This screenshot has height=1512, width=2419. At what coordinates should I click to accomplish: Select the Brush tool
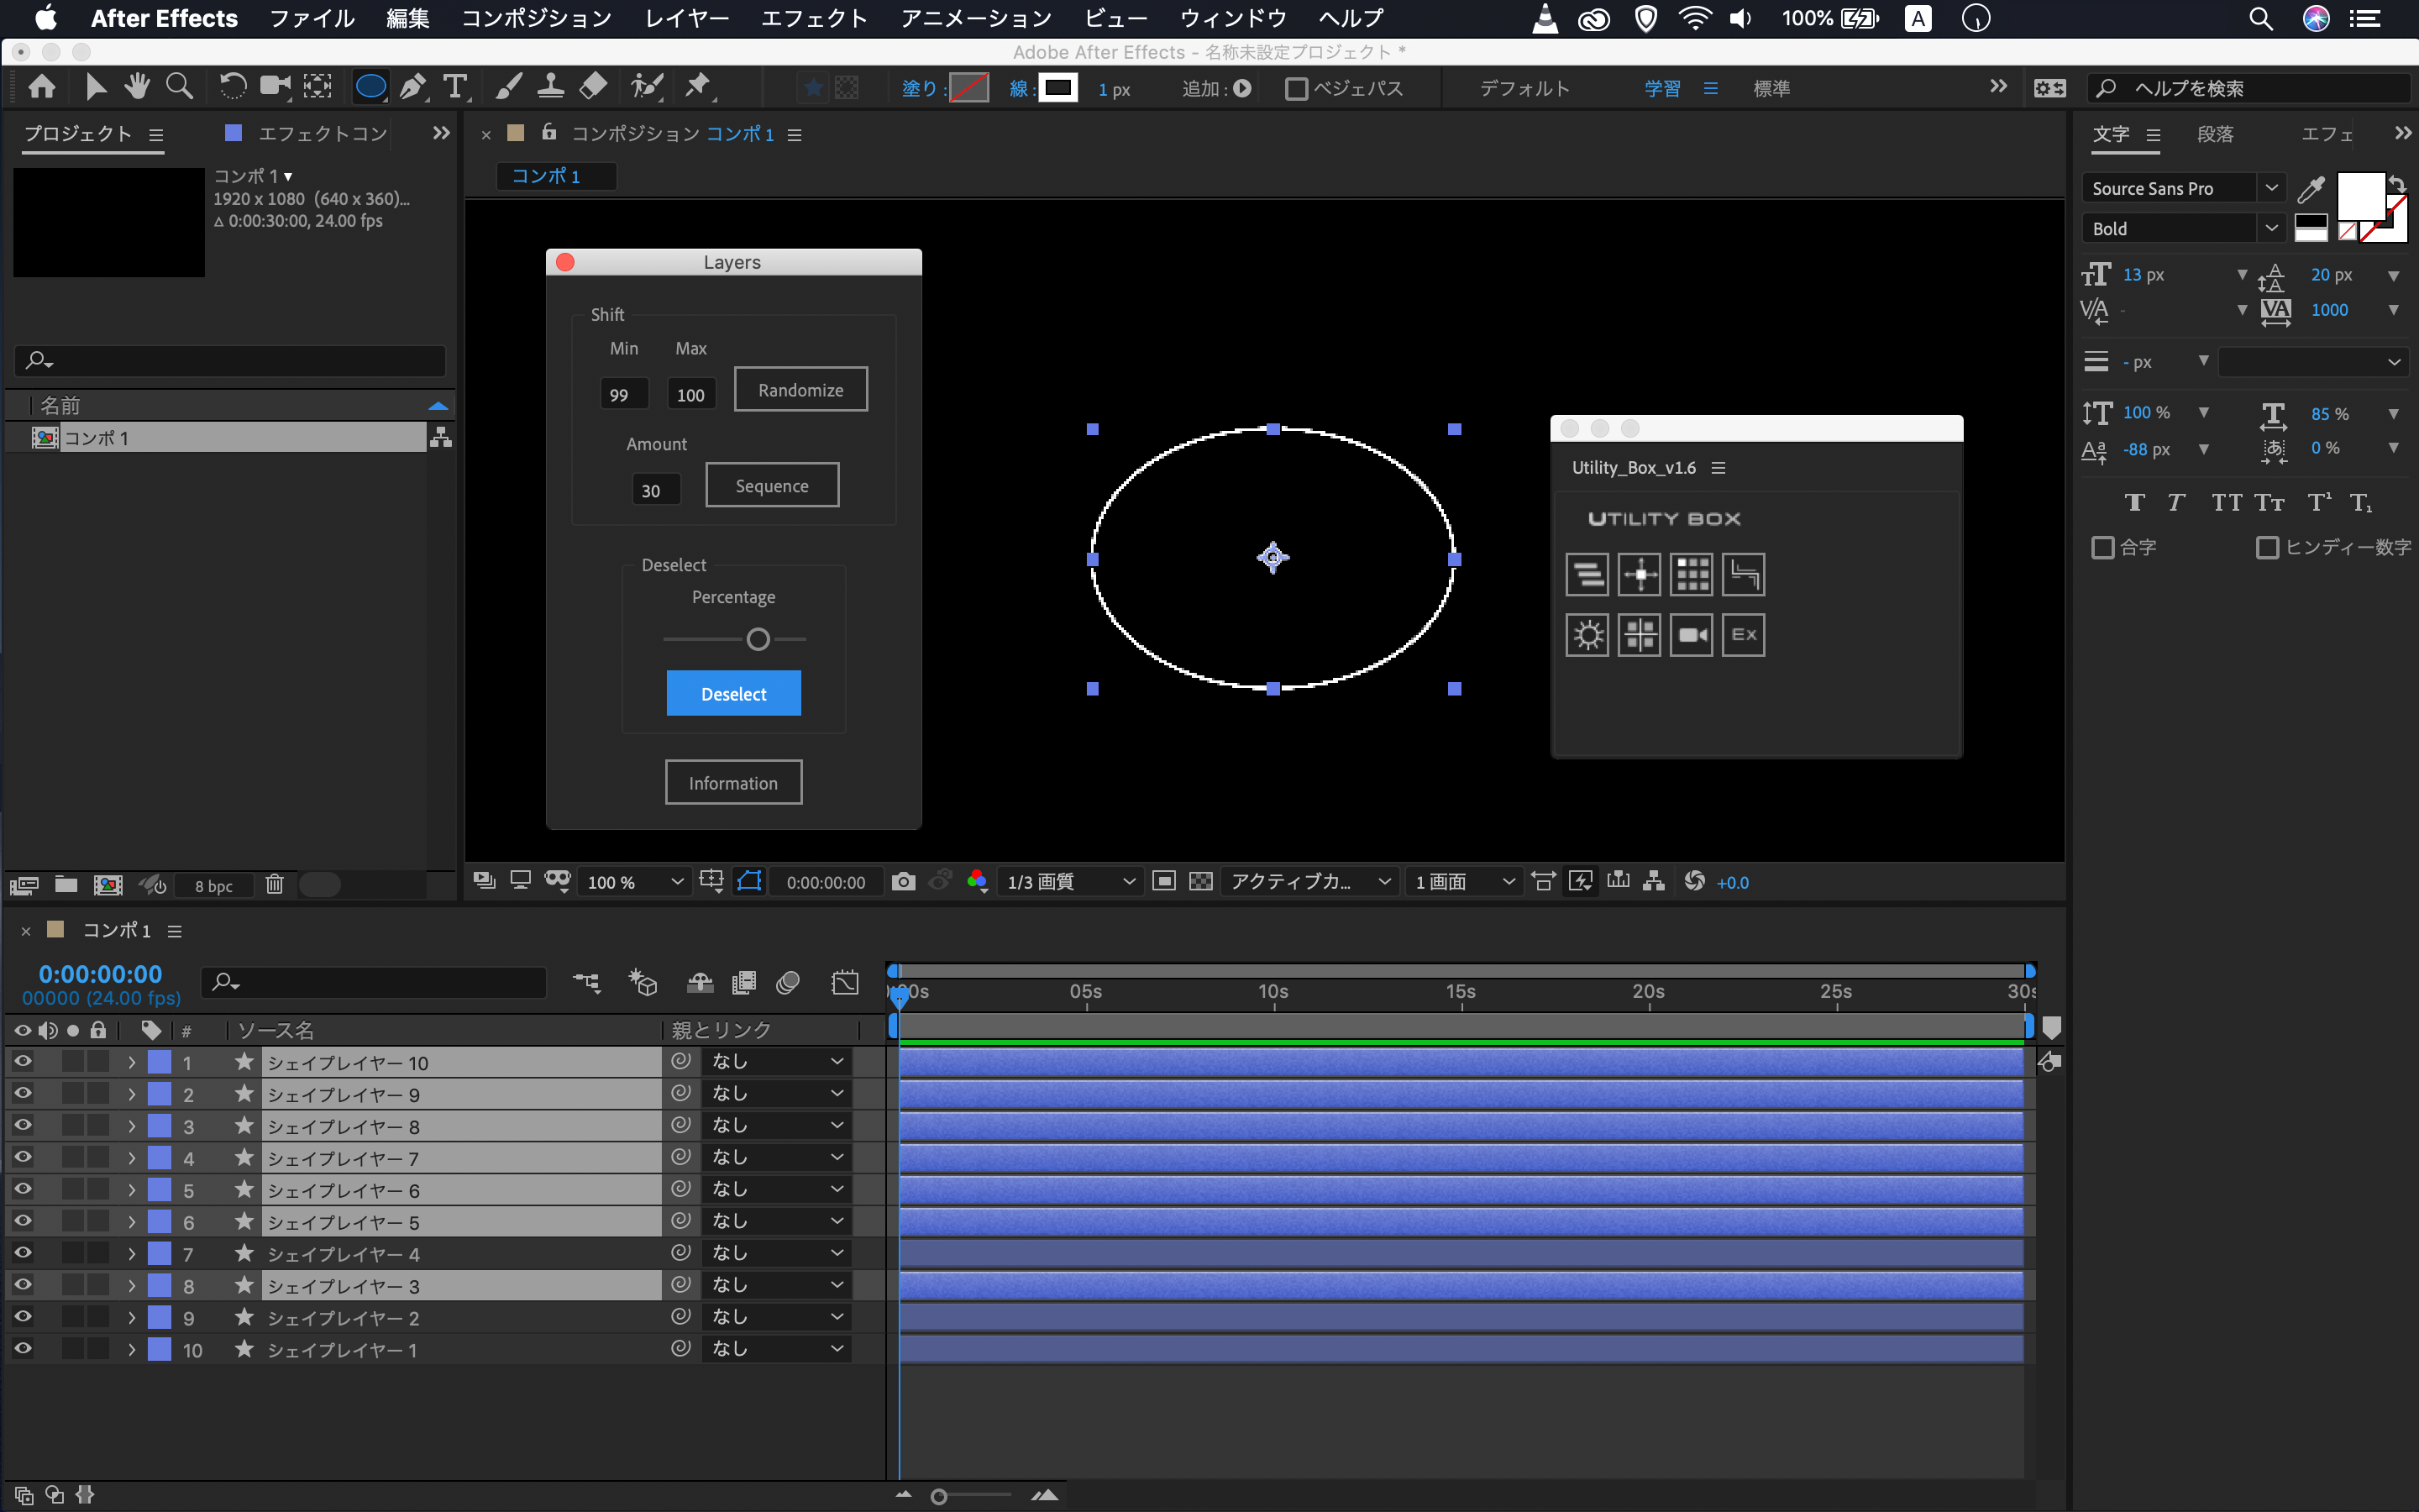click(508, 87)
